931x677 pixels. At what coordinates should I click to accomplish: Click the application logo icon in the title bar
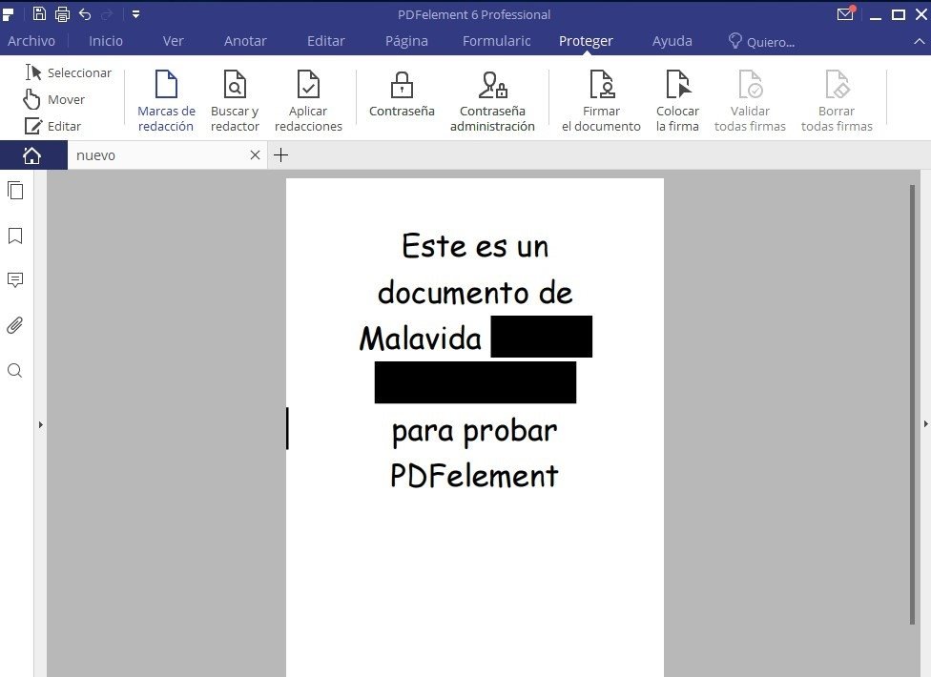click(x=9, y=13)
